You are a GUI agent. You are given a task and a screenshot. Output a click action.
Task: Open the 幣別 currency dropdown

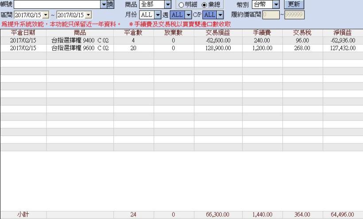tap(276, 5)
